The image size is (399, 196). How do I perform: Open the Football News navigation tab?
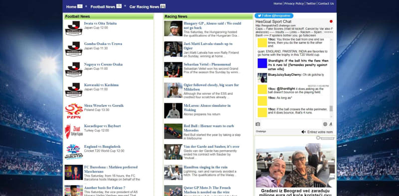coord(106,6)
